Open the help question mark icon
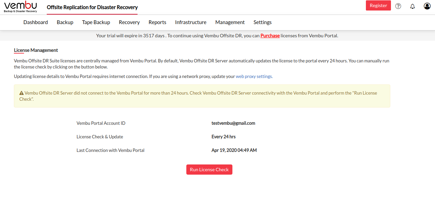This screenshot has width=435, height=216. pos(398,6)
